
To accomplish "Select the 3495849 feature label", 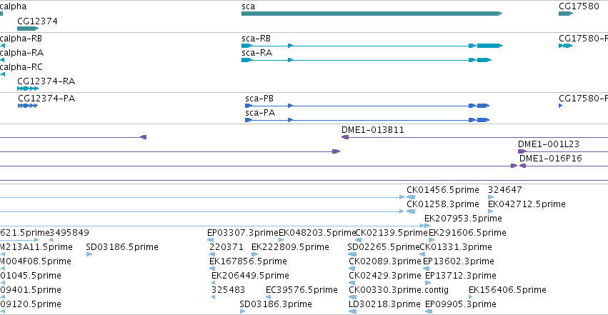I will click(x=69, y=233).
